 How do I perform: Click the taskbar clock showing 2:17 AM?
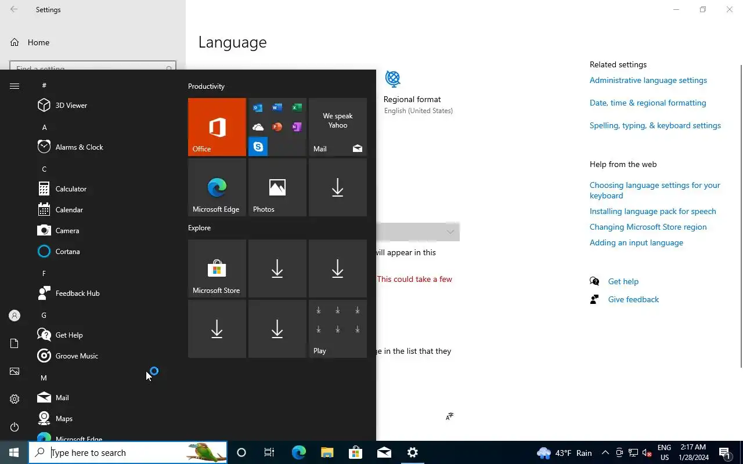[692, 452]
